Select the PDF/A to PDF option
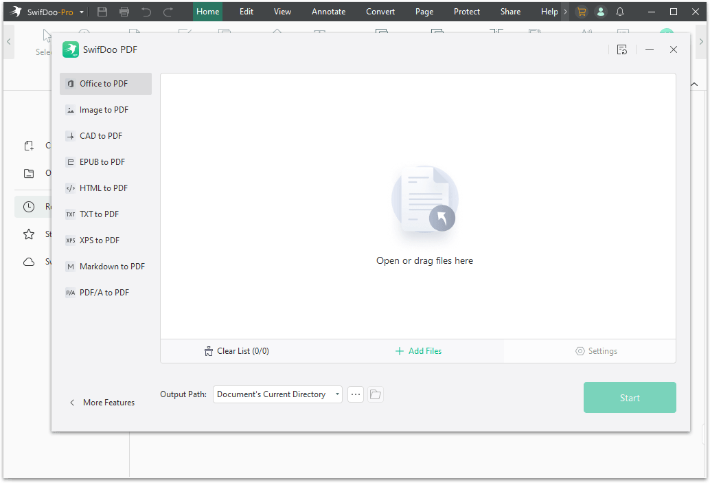The width and height of the screenshot is (710, 483). coord(104,292)
